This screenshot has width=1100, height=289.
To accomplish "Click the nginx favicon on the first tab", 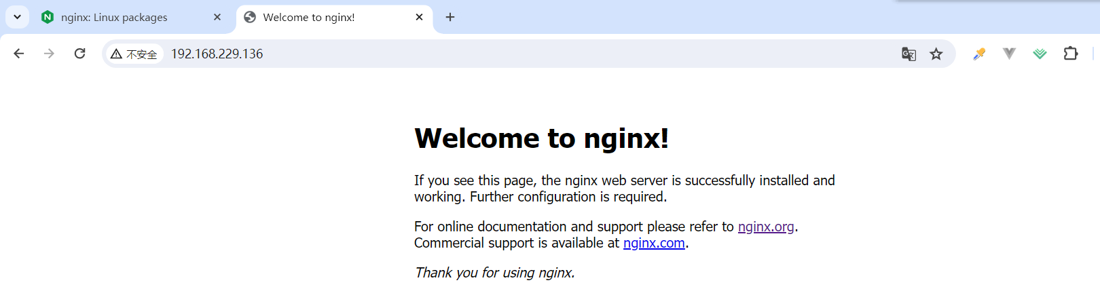I will 47,17.
